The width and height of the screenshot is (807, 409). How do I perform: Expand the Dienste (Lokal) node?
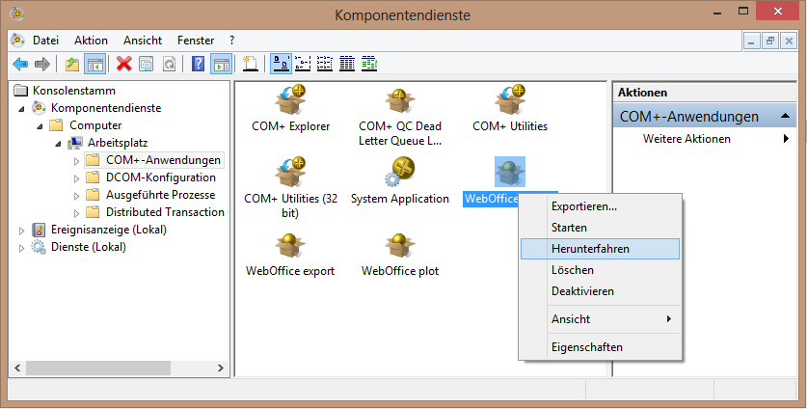21,248
